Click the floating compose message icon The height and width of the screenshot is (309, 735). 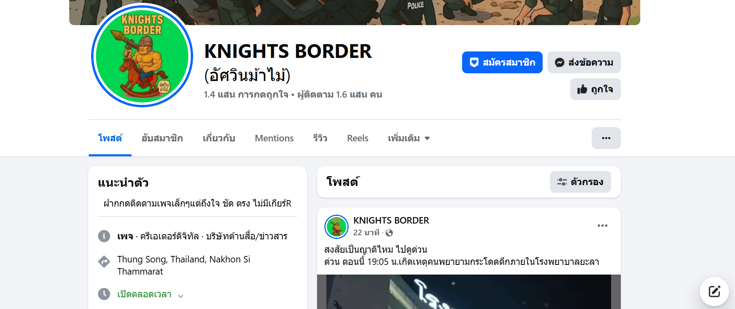(714, 292)
